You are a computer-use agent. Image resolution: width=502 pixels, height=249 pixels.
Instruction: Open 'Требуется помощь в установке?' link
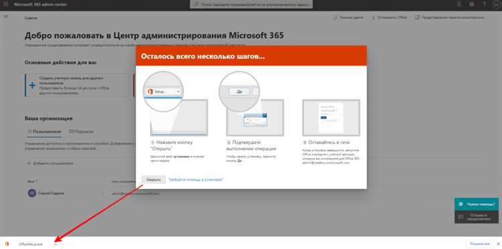tap(196, 179)
